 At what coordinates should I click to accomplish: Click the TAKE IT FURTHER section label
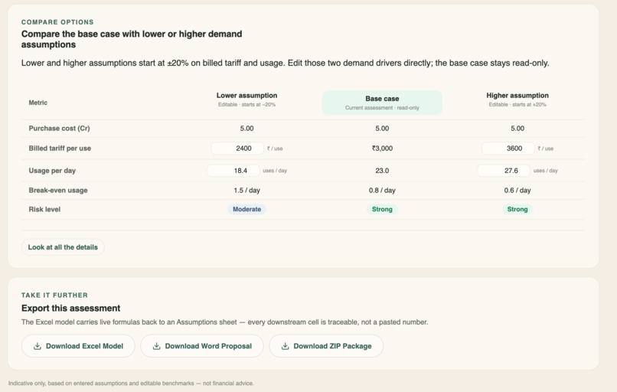[x=54, y=296]
